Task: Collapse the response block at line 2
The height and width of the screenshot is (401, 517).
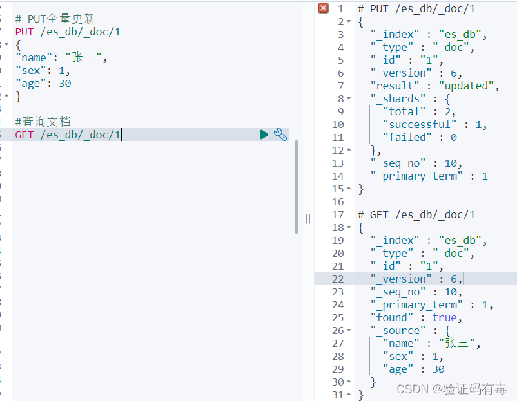Action: click(x=349, y=21)
